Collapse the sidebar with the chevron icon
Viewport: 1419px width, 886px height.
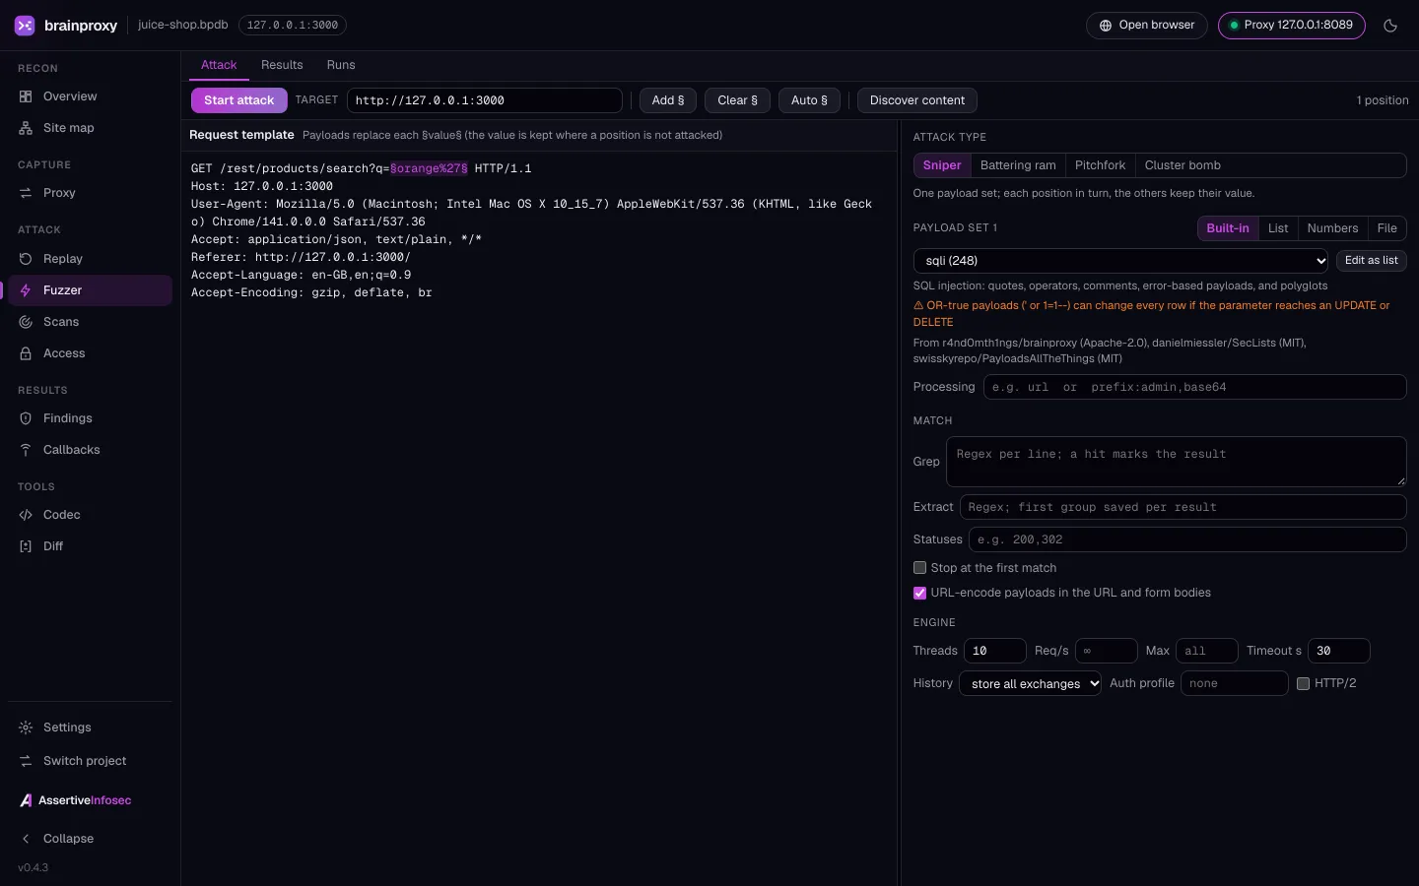(x=26, y=839)
